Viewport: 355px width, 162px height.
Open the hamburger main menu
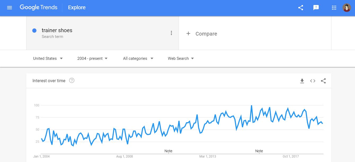pyautogui.click(x=10, y=8)
